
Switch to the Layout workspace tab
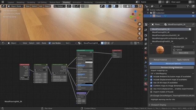(11, 2)
